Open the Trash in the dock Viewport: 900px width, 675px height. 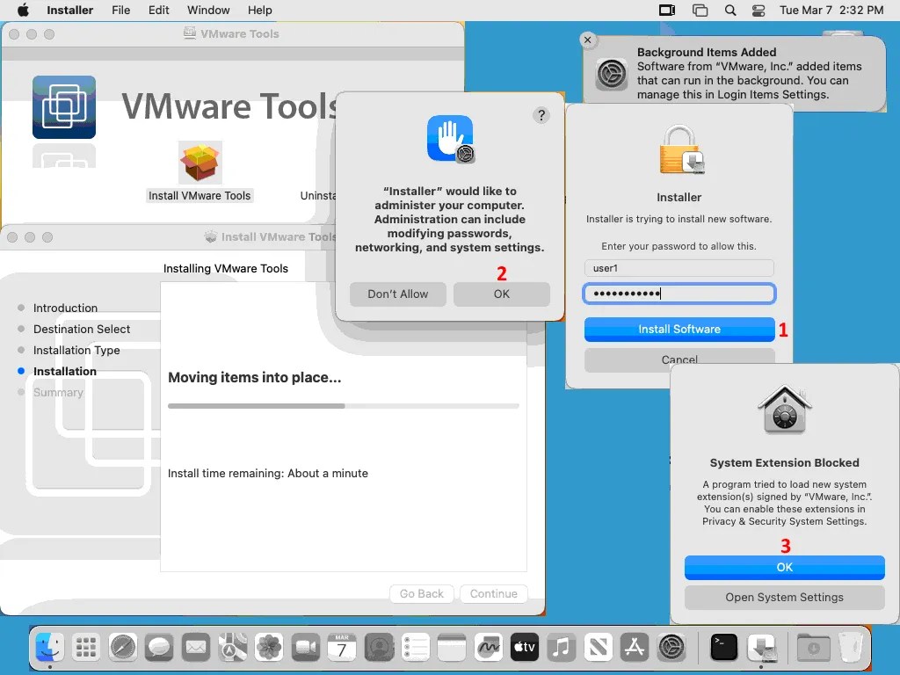click(x=851, y=648)
